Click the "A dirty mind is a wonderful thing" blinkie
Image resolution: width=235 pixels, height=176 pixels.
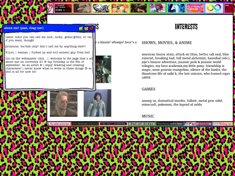pos(113,124)
